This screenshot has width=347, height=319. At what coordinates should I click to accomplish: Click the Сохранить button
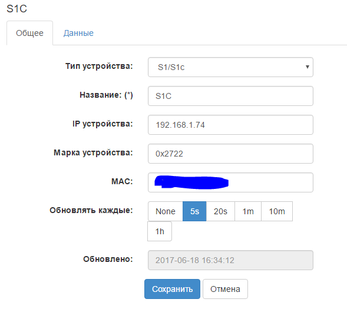point(172,289)
